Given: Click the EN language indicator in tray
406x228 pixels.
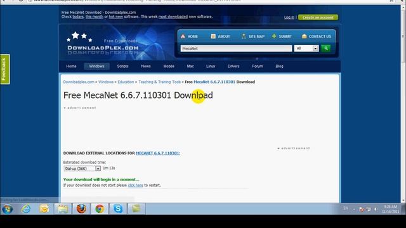Looking at the screenshot, I should [346, 208].
